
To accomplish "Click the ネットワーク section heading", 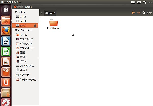I will tap(22, 75).
